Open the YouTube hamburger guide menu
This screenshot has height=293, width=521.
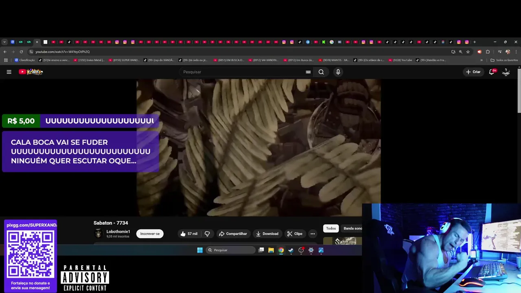(x=9, y=72)
